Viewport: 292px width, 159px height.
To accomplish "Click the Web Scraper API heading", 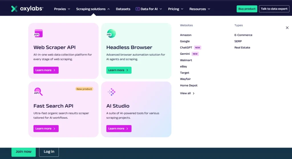I will point(54,47).
